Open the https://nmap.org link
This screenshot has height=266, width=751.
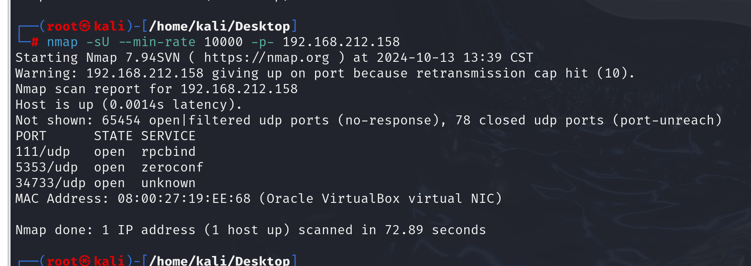[x=267, y=57]
